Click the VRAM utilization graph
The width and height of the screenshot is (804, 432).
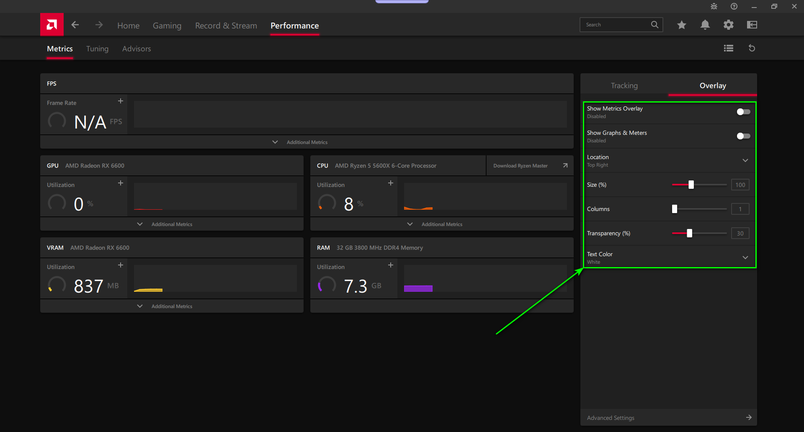tap(215, 278)
